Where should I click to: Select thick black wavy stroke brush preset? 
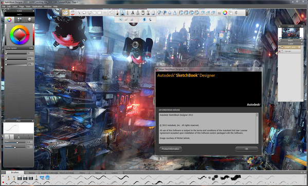tap(123, 178)
